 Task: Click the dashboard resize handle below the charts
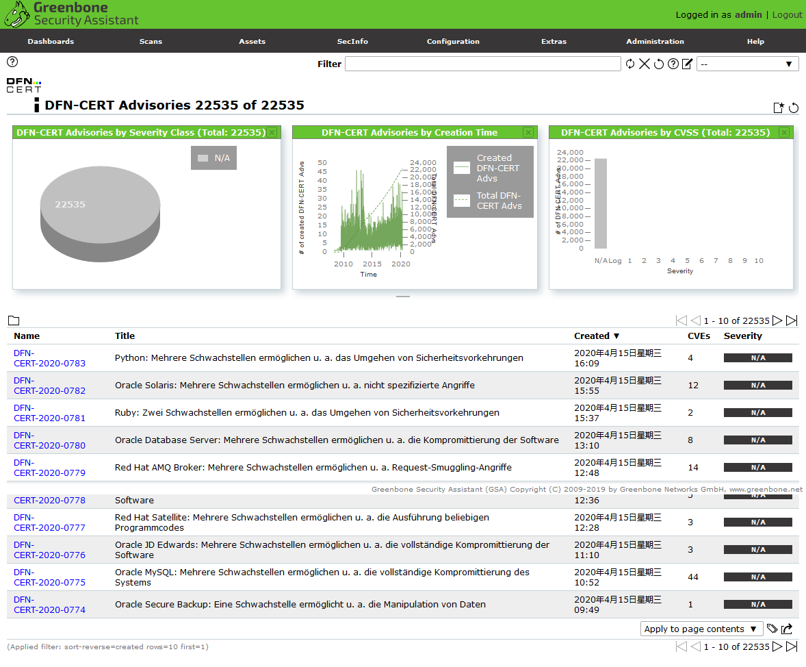tap(403, 297)
